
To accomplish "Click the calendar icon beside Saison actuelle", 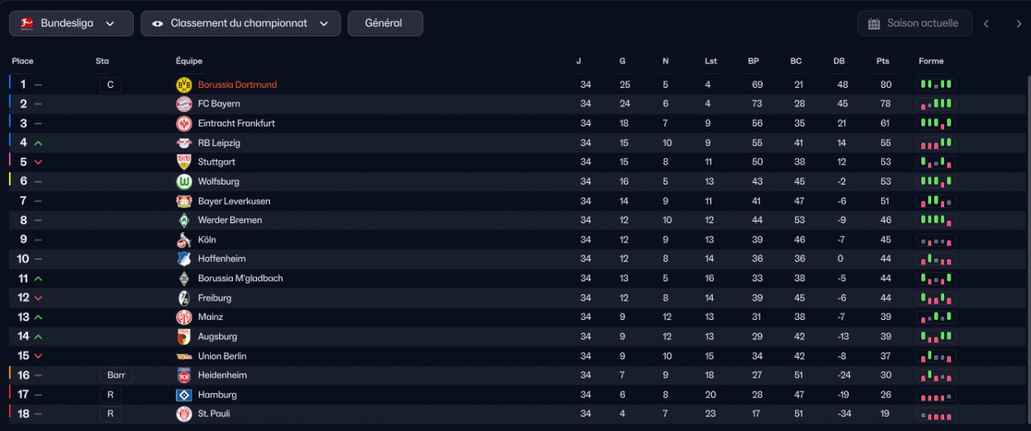I will tap(874, 23).
